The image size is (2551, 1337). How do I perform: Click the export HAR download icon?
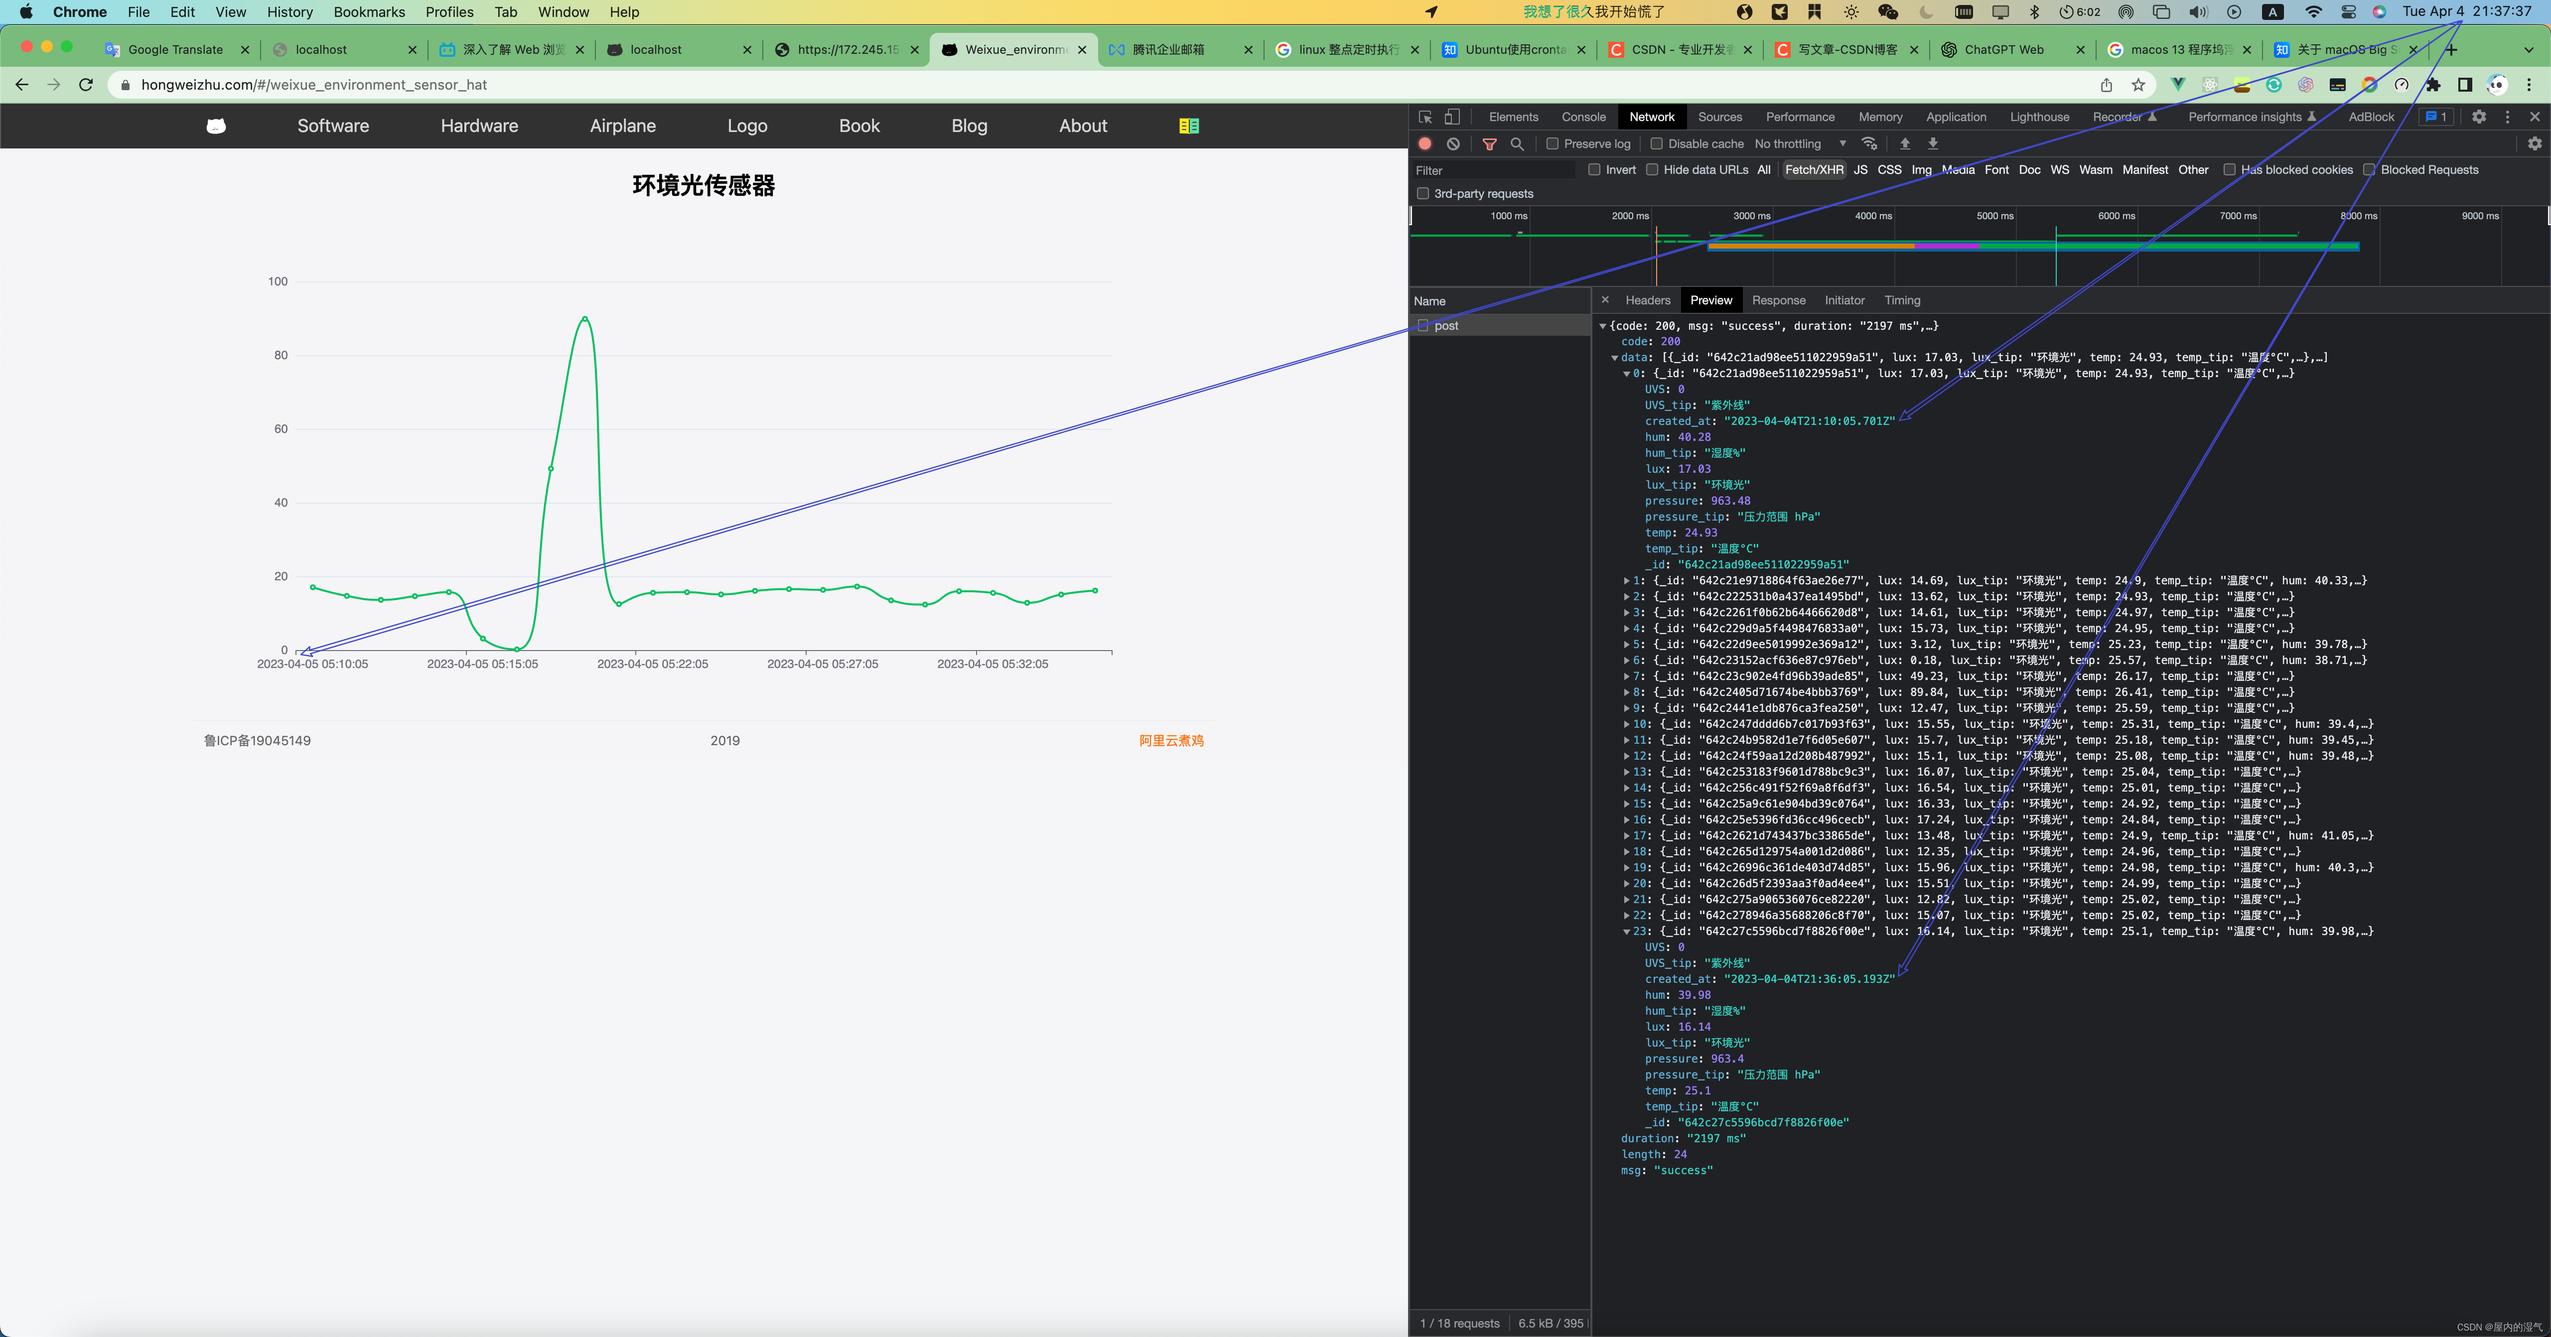tap(1932, 143)
